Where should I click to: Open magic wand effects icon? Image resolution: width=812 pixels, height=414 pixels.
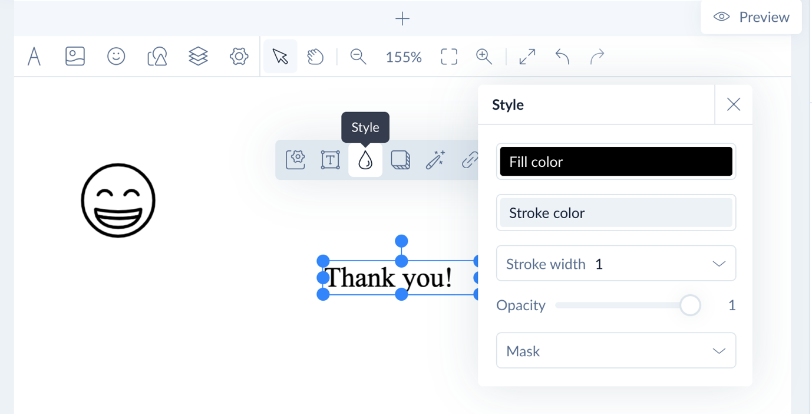[435, 160]
